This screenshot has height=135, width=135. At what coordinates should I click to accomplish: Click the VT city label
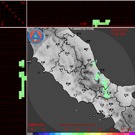click(x=61, y=69)
